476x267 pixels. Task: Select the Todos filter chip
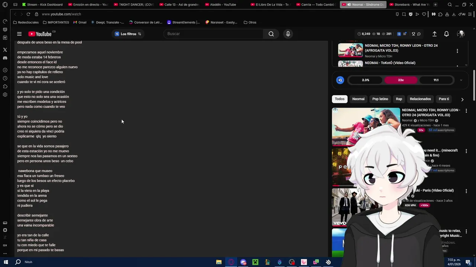tap(340, 99)
